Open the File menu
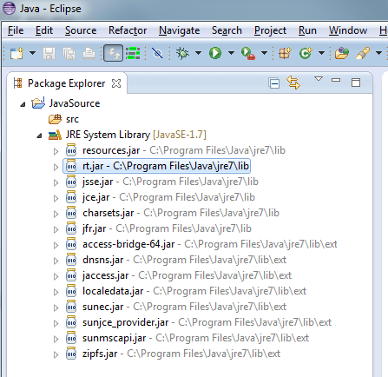 [16, 30]
